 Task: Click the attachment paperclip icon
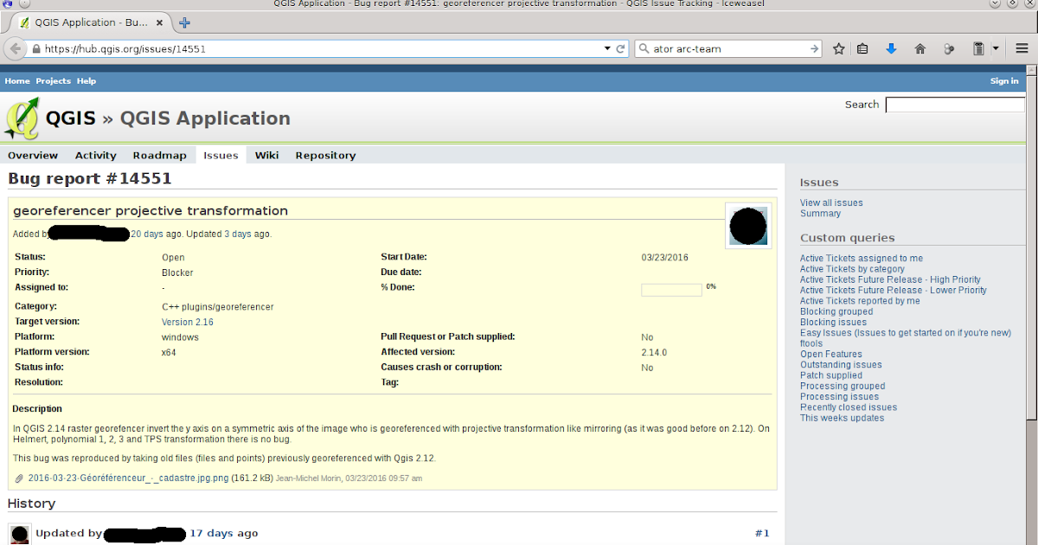click(20, 478)
